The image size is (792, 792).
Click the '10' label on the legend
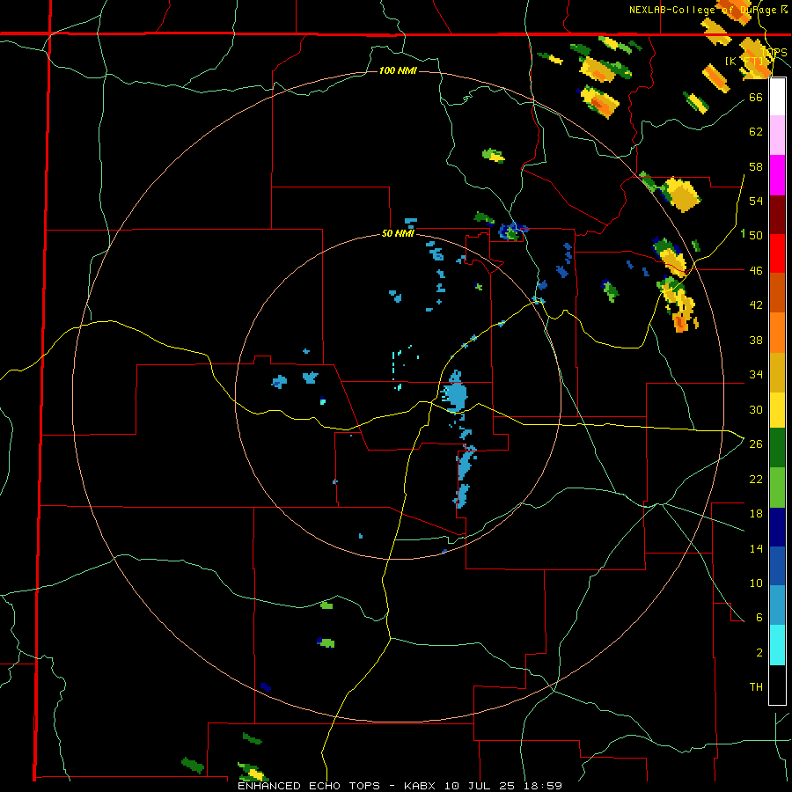756,583
